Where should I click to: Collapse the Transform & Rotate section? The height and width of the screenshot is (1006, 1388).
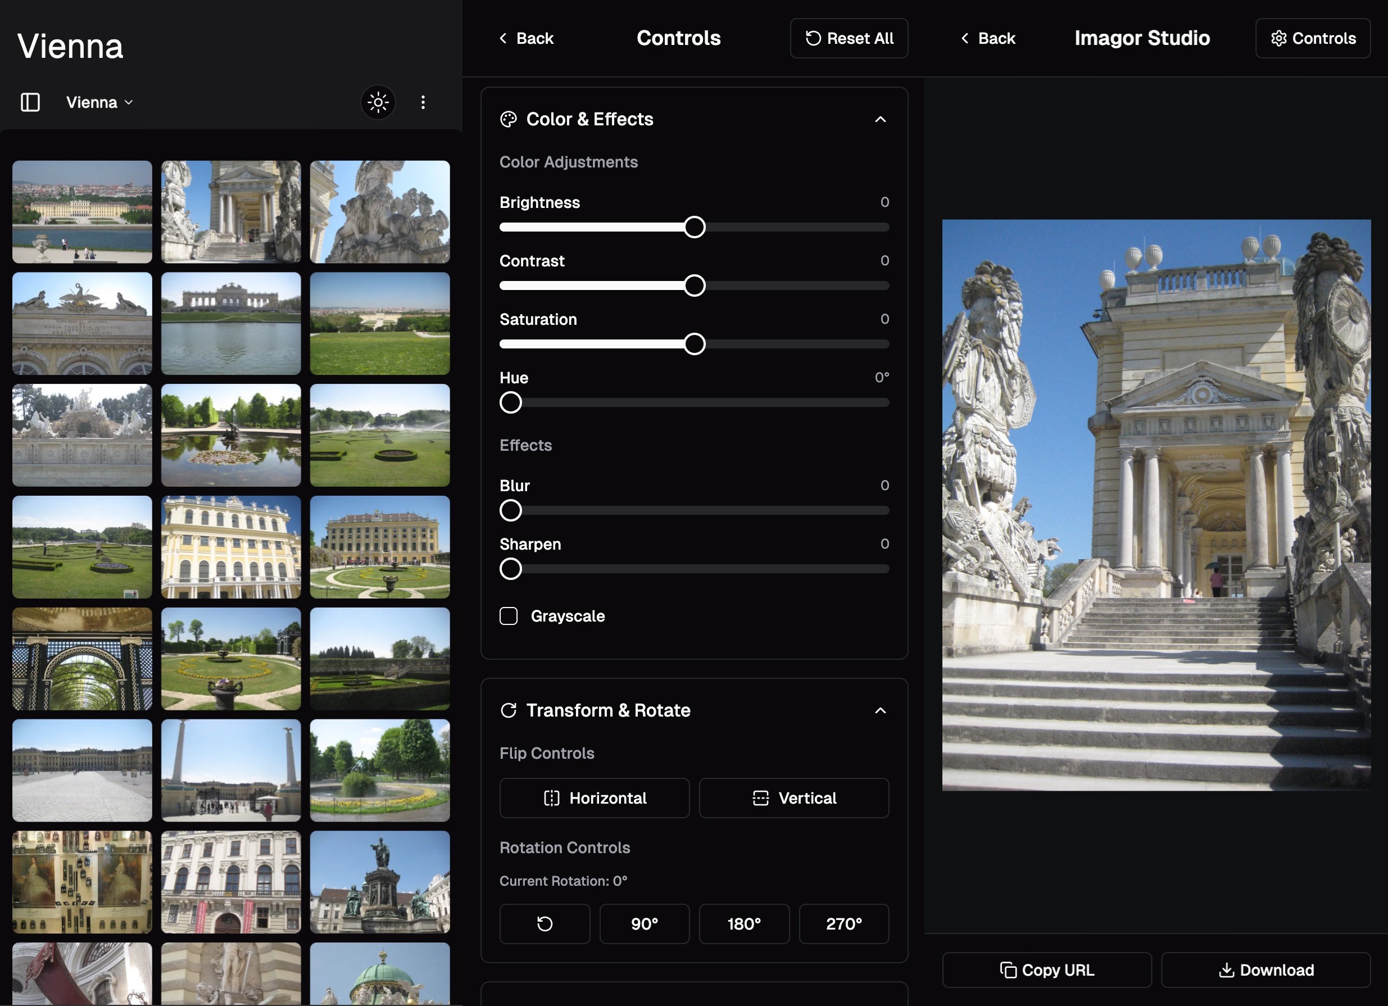tap(881, 710)
